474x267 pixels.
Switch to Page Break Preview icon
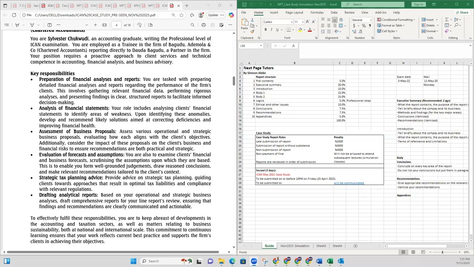[423, 252]
